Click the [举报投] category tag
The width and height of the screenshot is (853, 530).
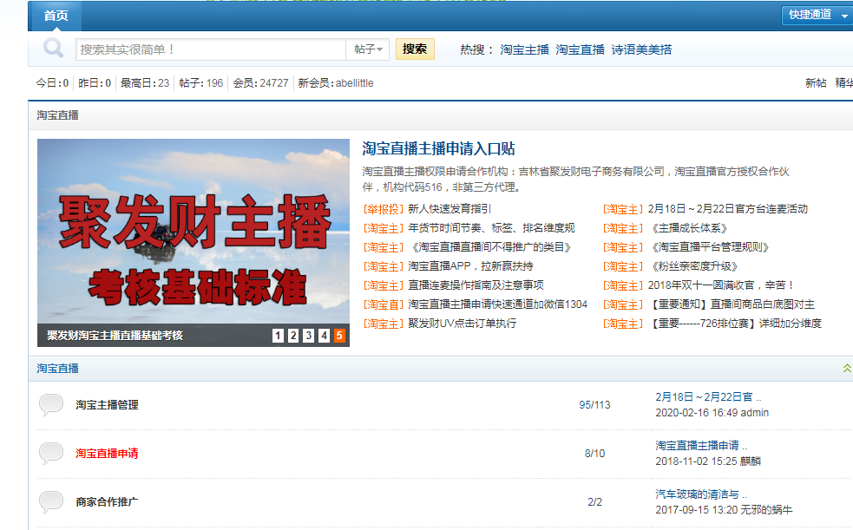point(384,209)
